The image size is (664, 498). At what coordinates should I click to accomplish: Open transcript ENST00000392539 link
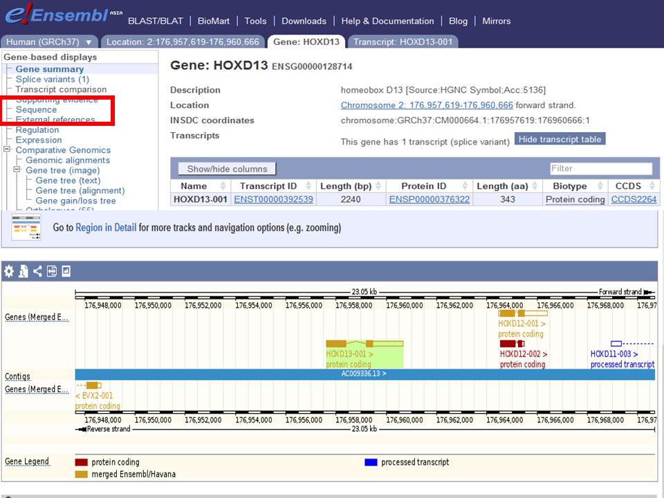pyautogui.click(x=274, y=199)
